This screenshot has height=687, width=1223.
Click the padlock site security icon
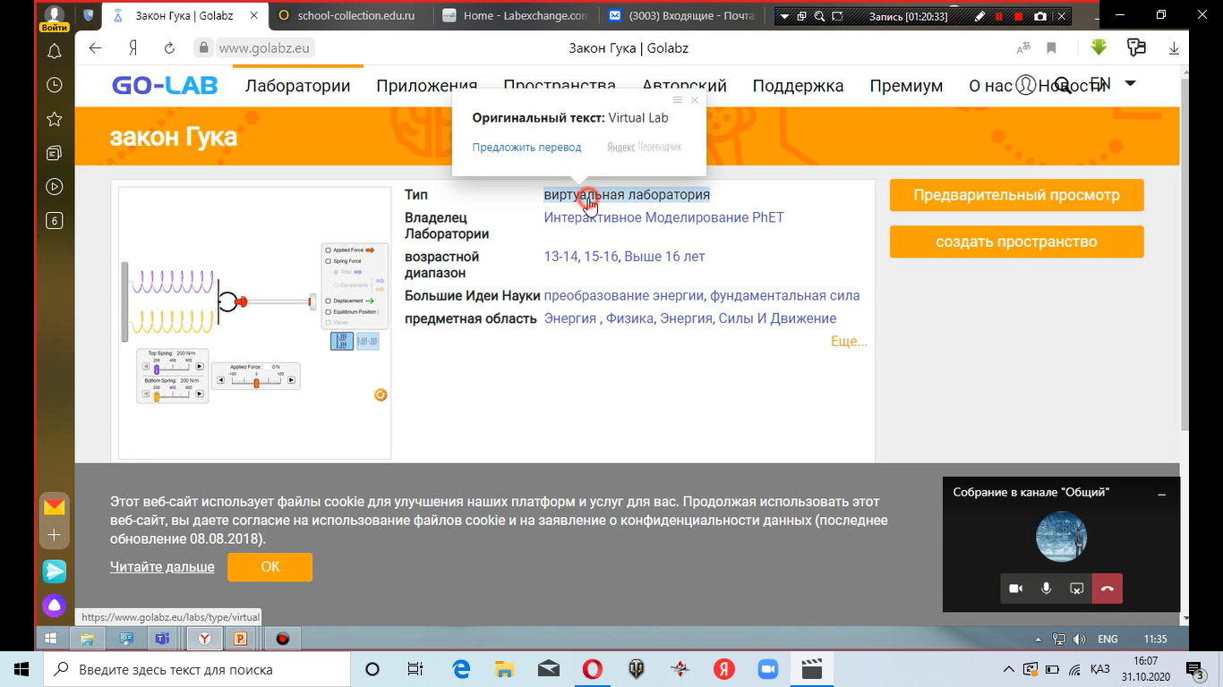203,48
